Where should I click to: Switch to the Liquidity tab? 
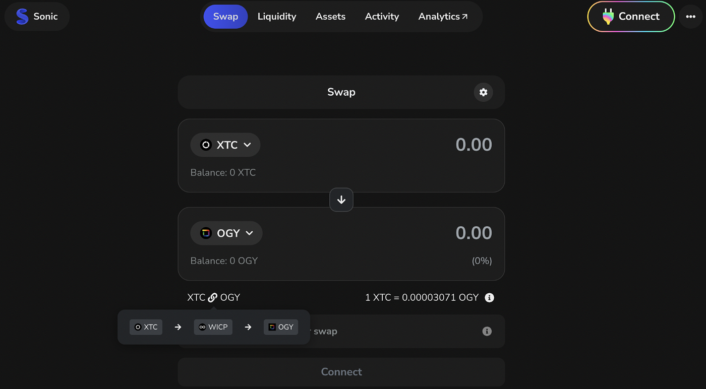(277, 17)
